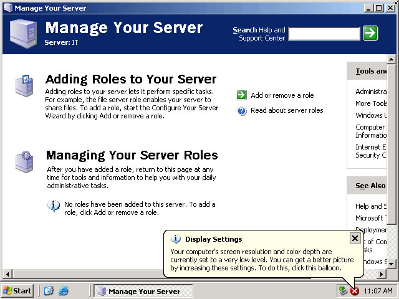The width and height of the screenshot is (399, 299).
Task: Click Computer Information sidebar link
Action: [371, 131]
